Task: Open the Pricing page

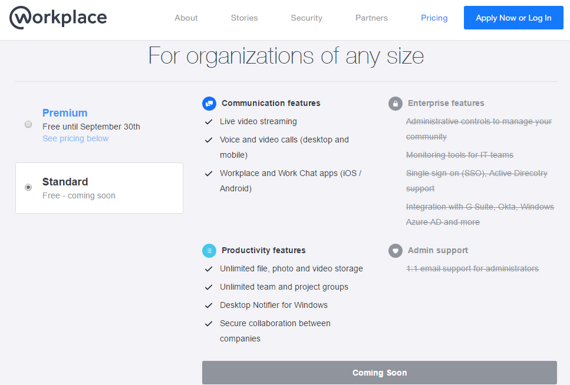Action: (434, 18)
